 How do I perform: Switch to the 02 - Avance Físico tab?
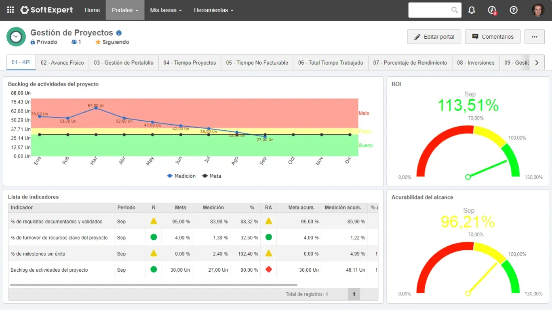(x=62, y=63)
